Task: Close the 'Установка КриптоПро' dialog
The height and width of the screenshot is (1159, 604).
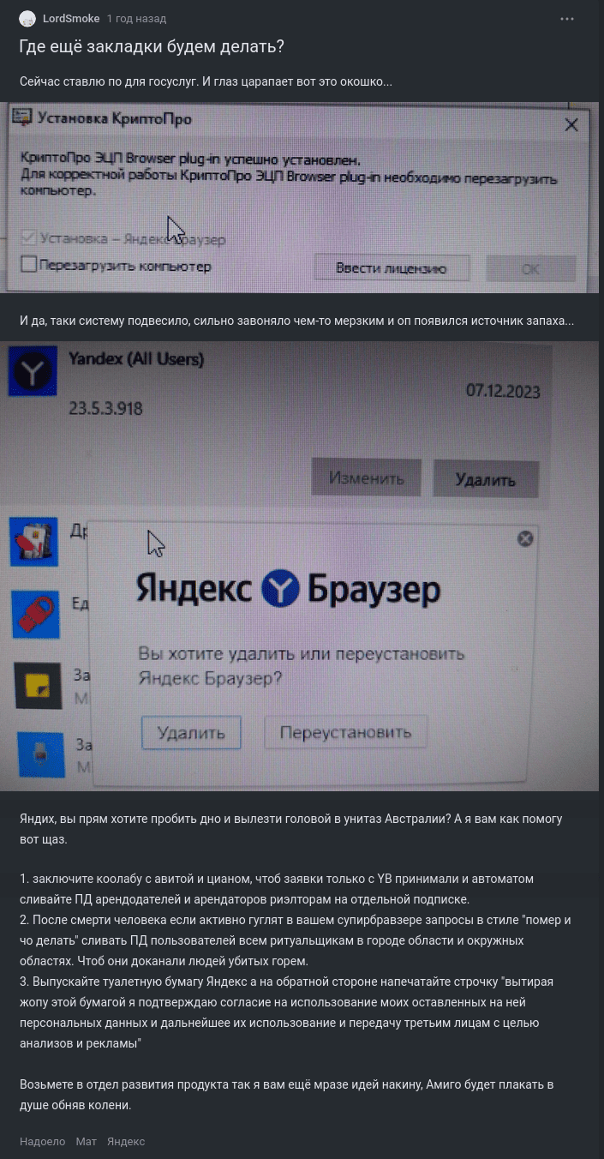Action: (x=571, y=125)
